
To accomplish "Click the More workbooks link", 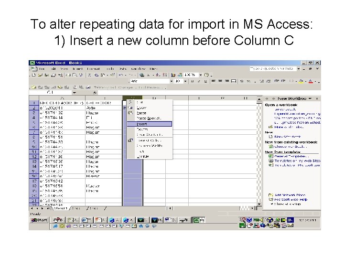I will (x=289, y=127).
